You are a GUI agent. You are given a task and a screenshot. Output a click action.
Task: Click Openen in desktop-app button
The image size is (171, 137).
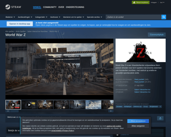click(x=20, y=24)
